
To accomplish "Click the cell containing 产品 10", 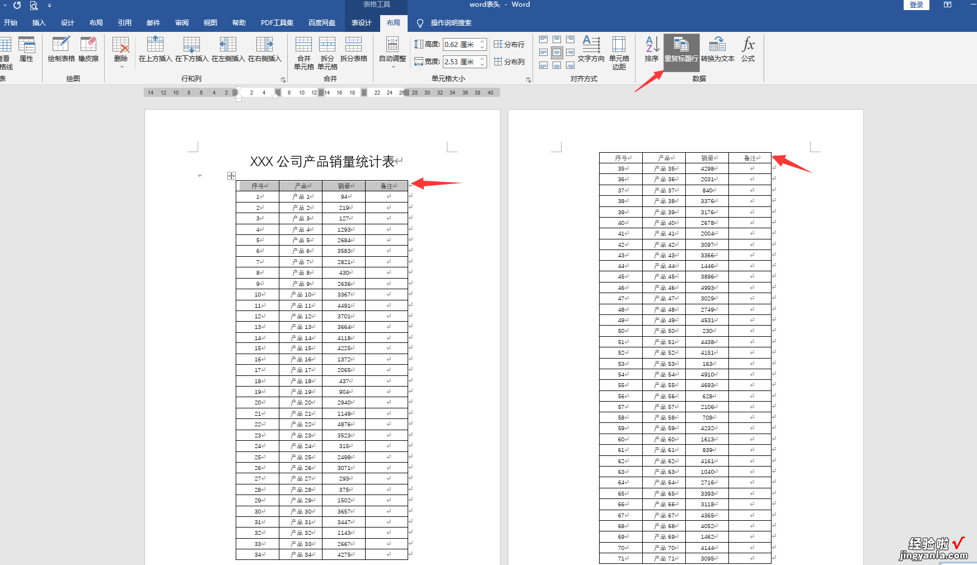I will tap(301, 294).
